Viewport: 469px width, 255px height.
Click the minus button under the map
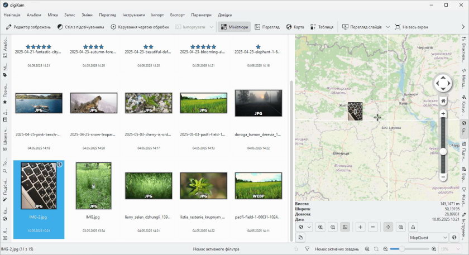pyautogui.click(x=373, y=227)
